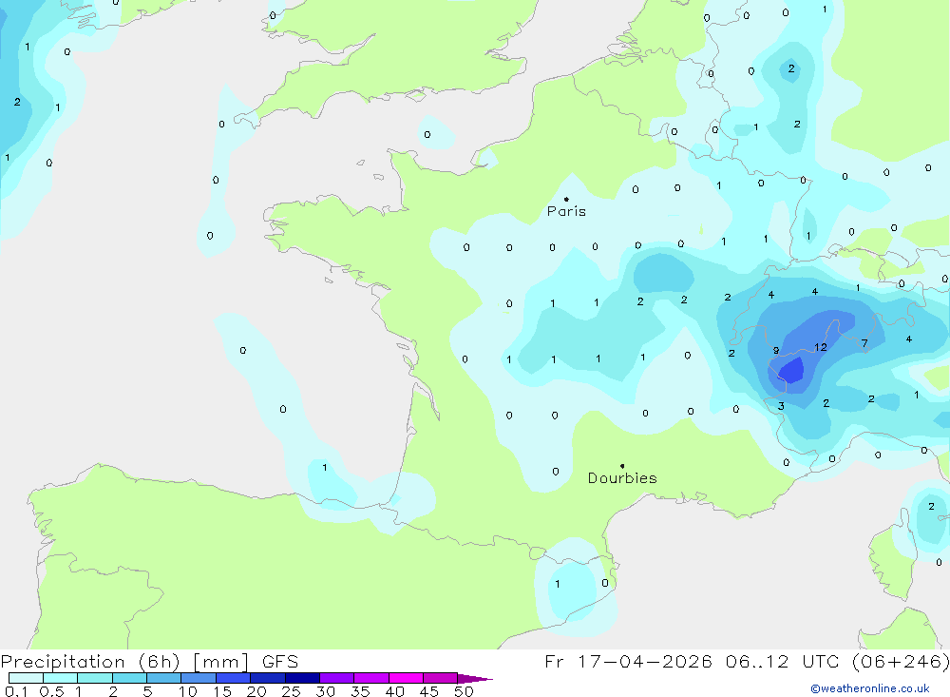The width and height of the screenshot is (950, 697).
Task: Click the legend arrow tip beyond 50
Action: 475,678
